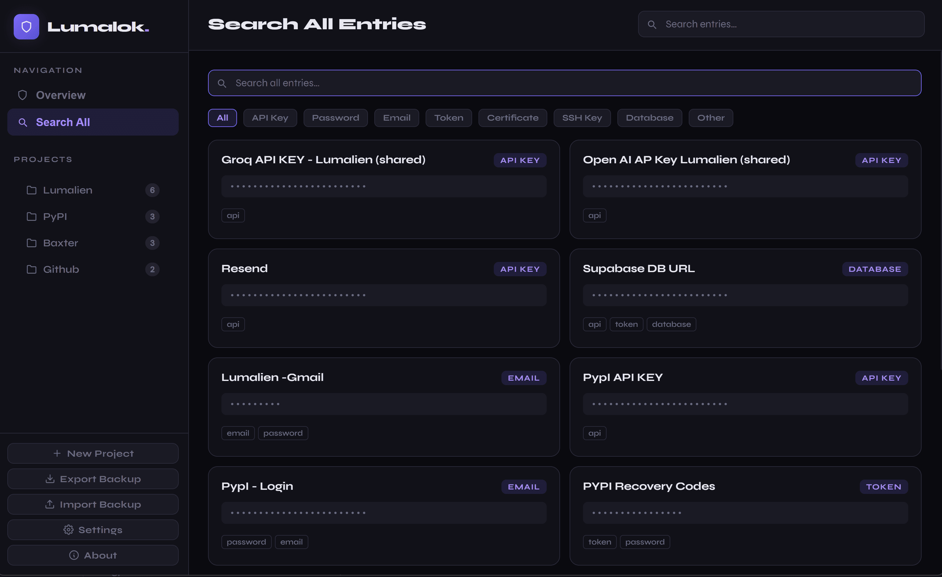Click the shield icon next to Overview
This screenshot has width=942, height=577.
point(22,95)
